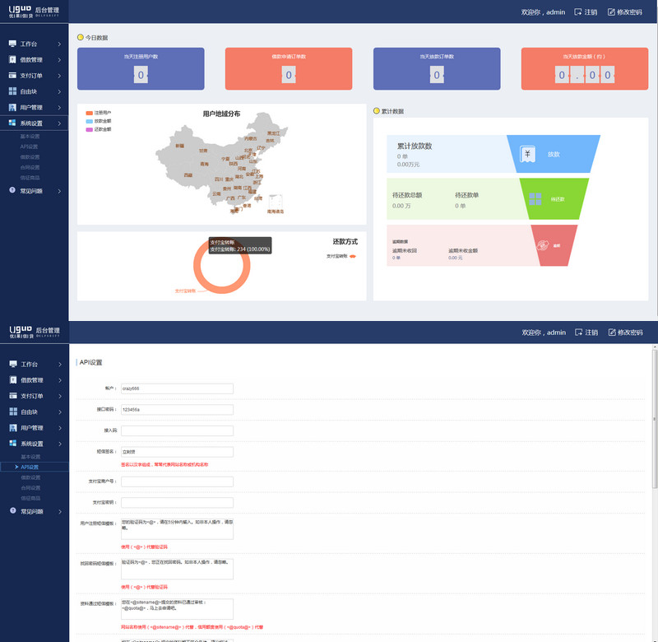
Task: Click the empty 支付宝密钥 input field
Action: pyautogui.click(x=177, y=503)
